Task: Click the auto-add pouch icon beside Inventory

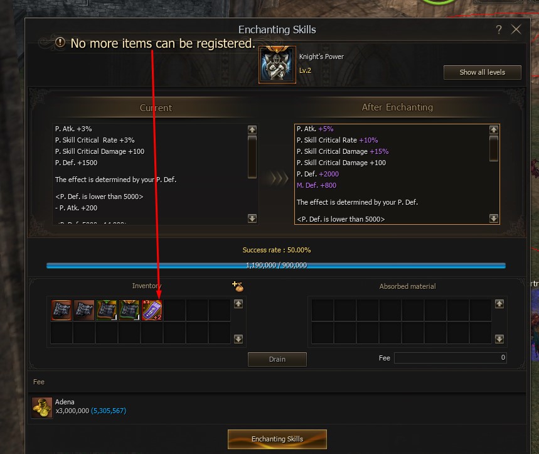Action: 238,286
